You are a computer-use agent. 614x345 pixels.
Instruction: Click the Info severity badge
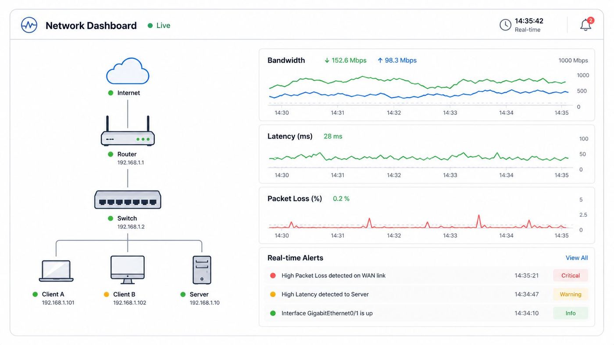click(571, 313)
